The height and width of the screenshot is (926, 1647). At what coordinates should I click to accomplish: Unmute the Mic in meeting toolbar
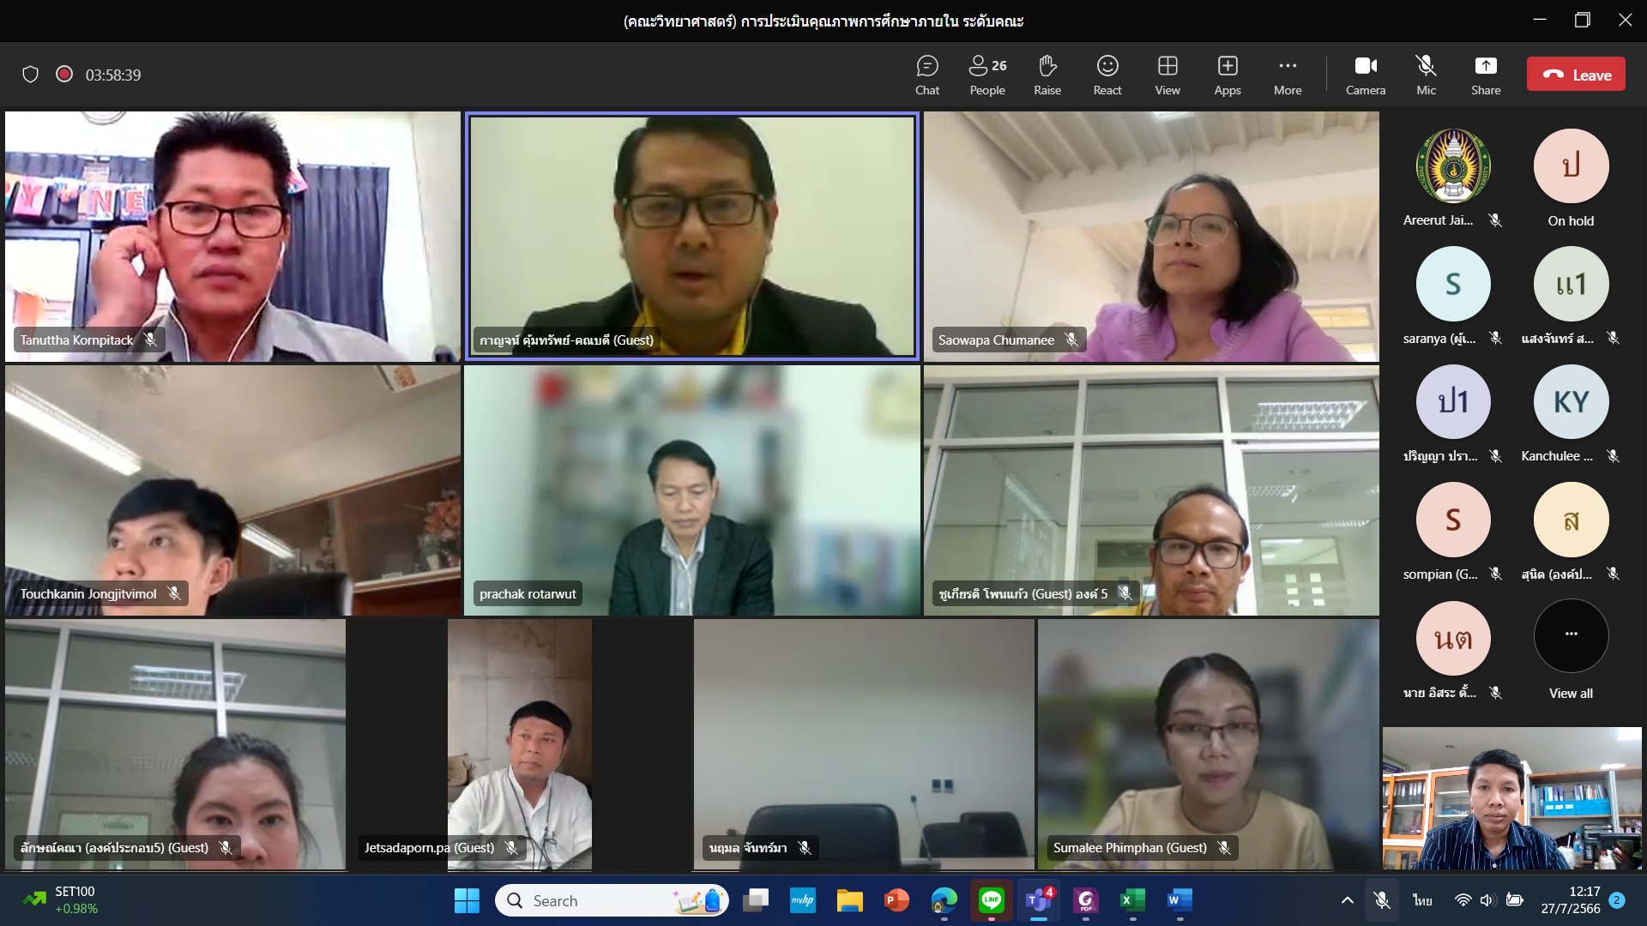(x=1425, y=75)
